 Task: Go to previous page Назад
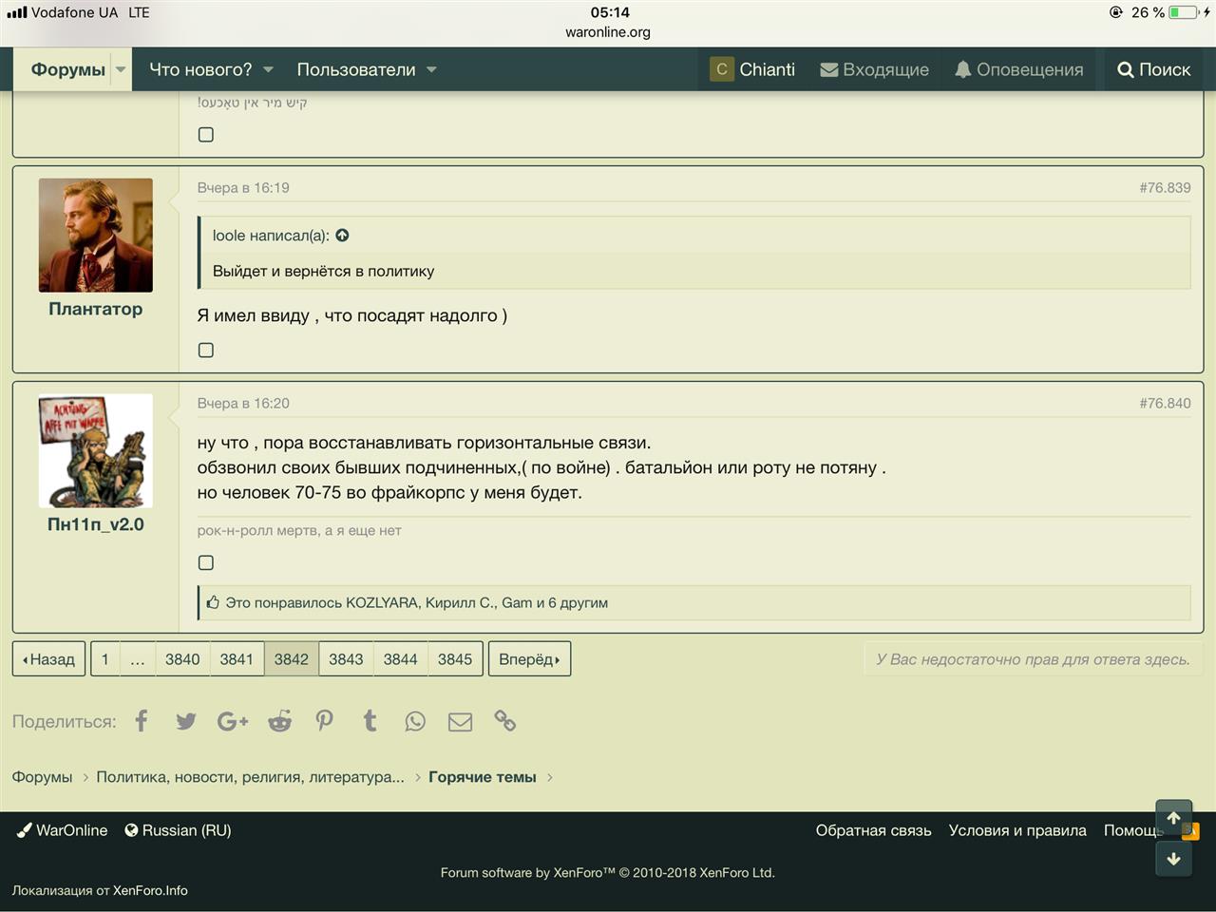pyautogui.click(x=48, y=659)
